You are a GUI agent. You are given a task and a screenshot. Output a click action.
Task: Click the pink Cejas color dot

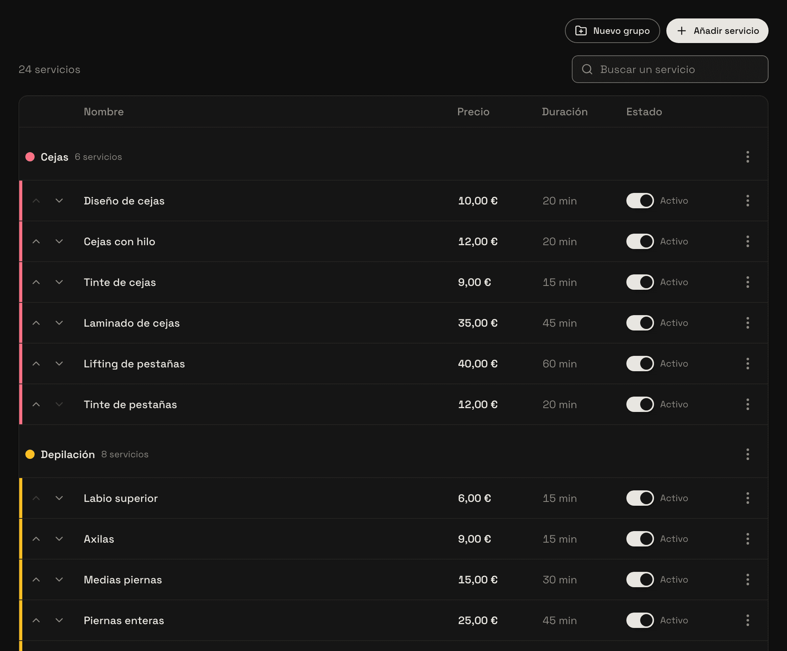click(30, 157)
